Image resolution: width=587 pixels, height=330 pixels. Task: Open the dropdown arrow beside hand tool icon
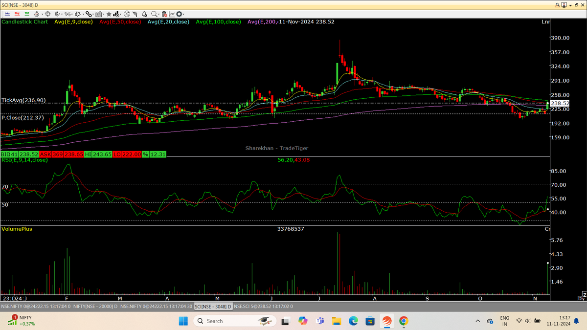tap(83, 14)
